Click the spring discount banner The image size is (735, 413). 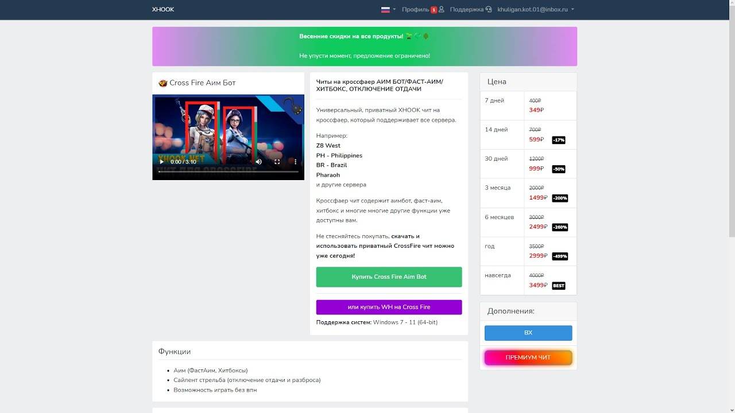tap(365, 46)
